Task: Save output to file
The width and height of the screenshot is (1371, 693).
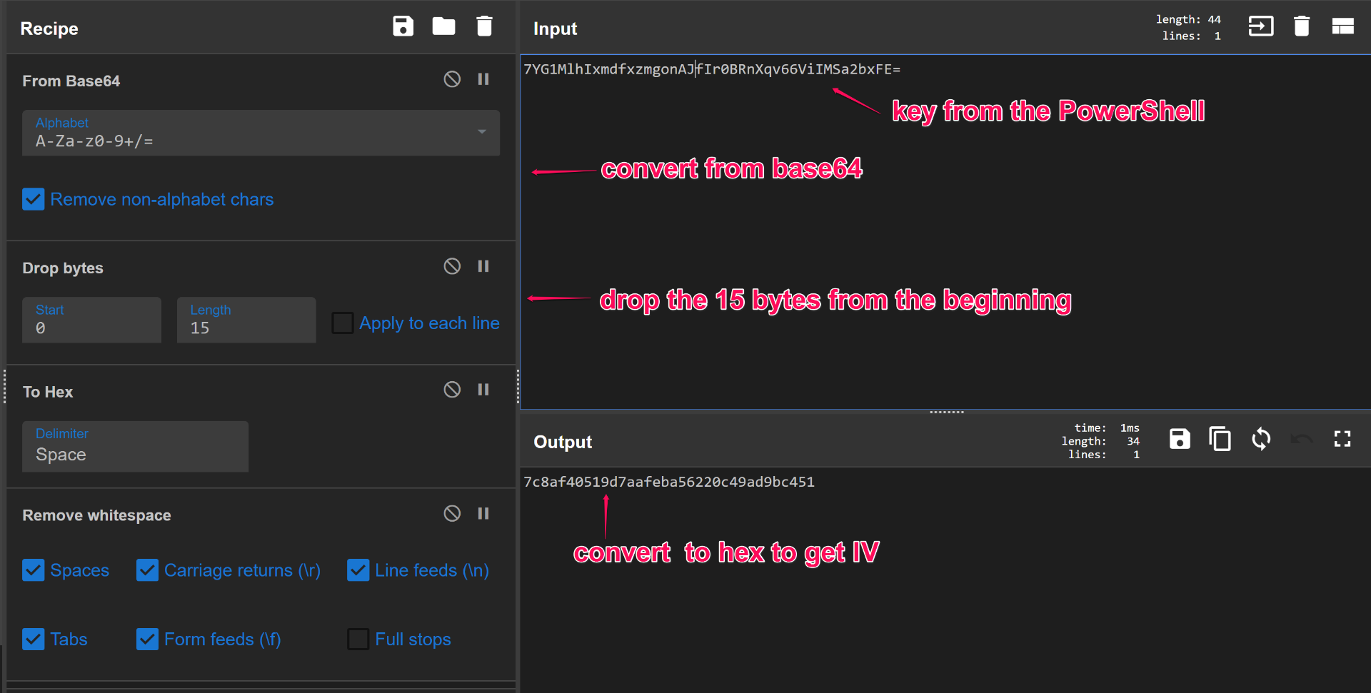Action: click(x=1180, y=439)
